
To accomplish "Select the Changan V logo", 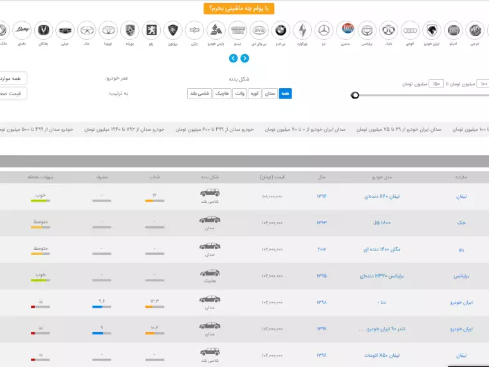I will 43,30.
